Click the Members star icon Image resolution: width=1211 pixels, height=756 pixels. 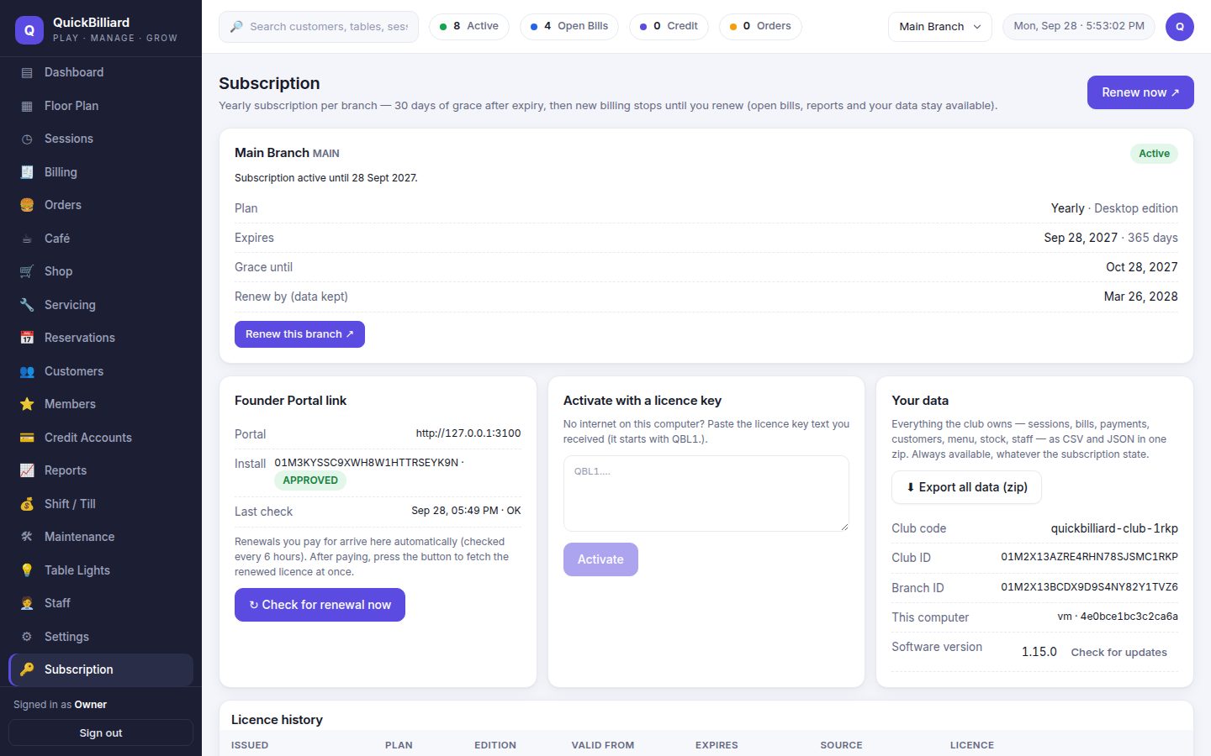pyautogui.click(x=27, y=405)
